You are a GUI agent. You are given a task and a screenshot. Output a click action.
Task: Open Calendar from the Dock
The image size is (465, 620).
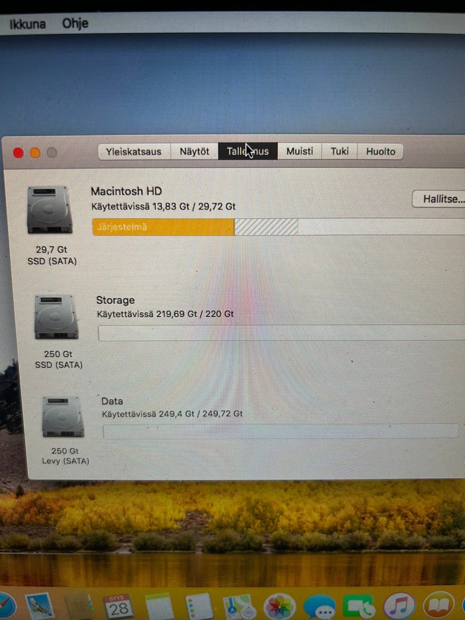pos(118,606)
